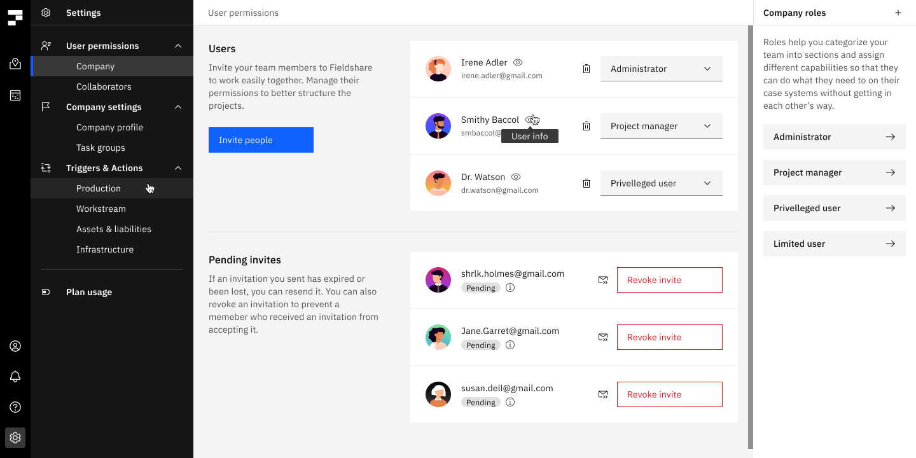View Dr. Watson's user info eye icon
This screenshot has width=916, height=458.
click(x=516, y=177)
